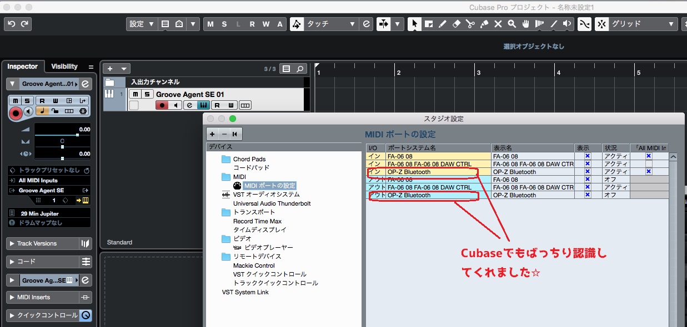This screenshot has width=687, height=327.
Task: Deactivate all Solo states with toolbar S
Action: tap(224, 24)
